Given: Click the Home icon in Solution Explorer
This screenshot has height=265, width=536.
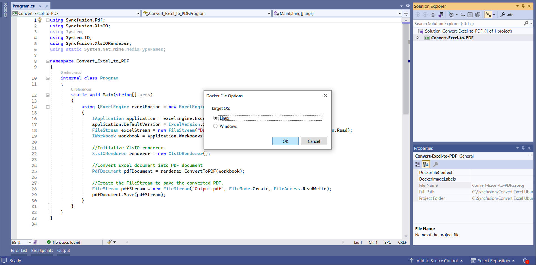Looking at the screenshot, I should 433,15.
